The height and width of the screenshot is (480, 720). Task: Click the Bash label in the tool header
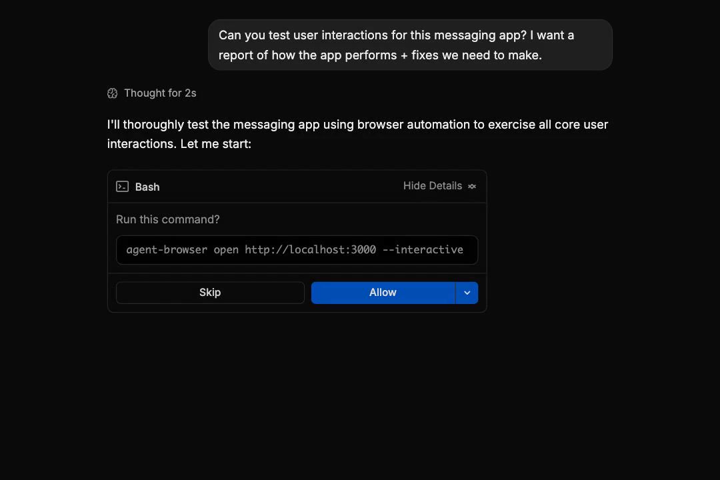147,187
